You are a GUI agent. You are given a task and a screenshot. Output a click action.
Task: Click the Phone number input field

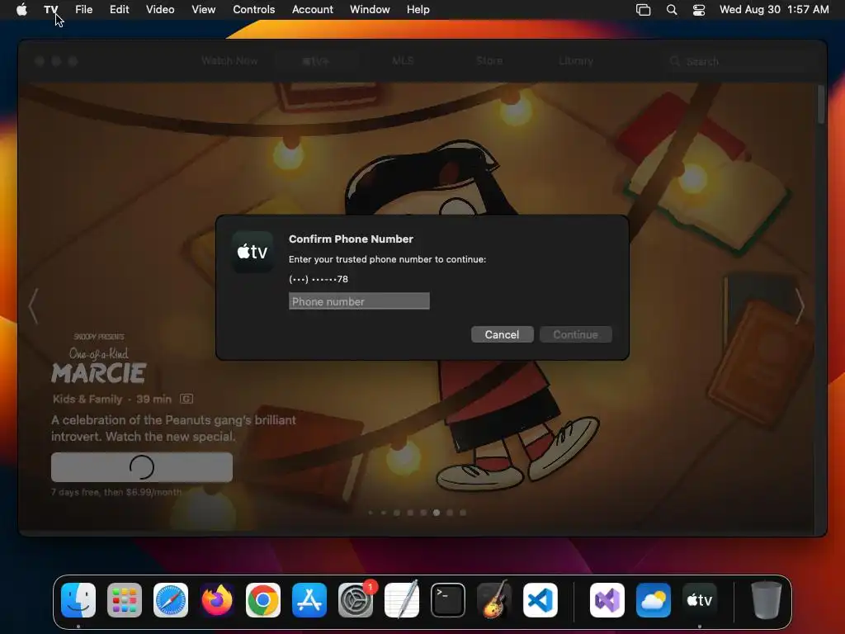tap(359, 301)
